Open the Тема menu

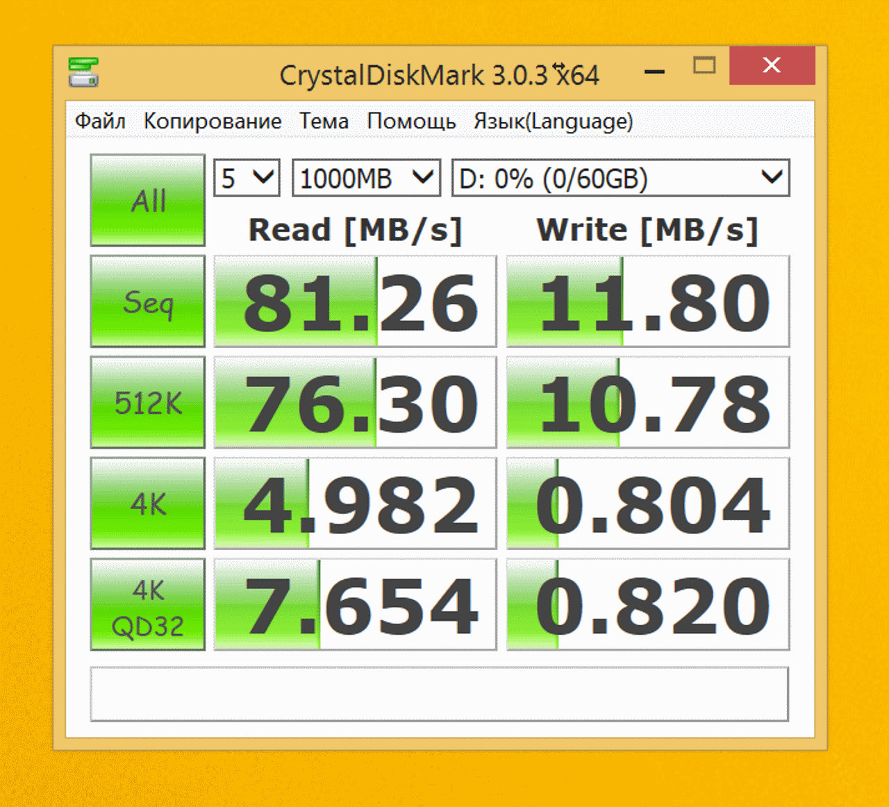tap(324, 122)
